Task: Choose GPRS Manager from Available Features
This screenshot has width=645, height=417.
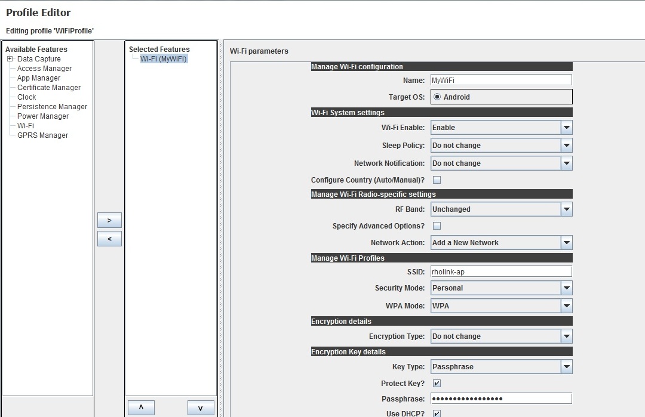Action: pyautogui.click(x=42, y=135)
